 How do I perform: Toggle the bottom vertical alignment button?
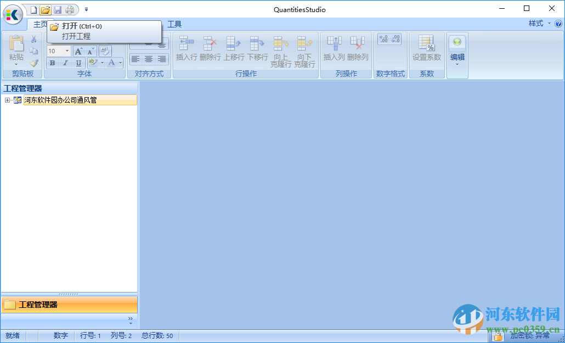coord(162,44)
